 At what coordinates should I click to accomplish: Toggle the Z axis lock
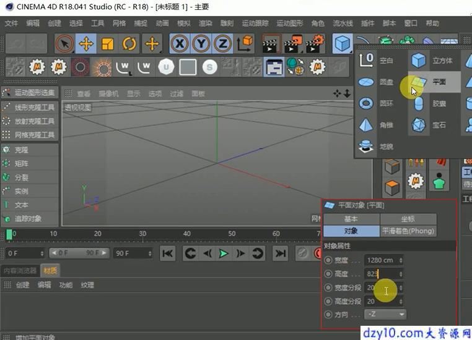click(x=222, y=44)
